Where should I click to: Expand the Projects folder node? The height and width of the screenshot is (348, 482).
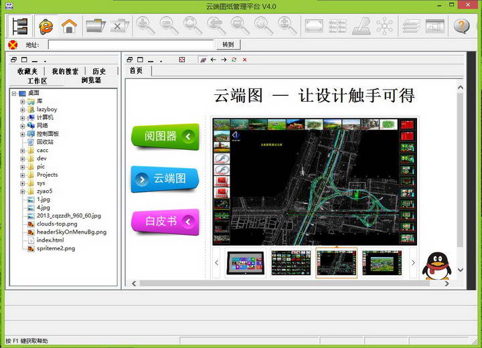(22, 175)
